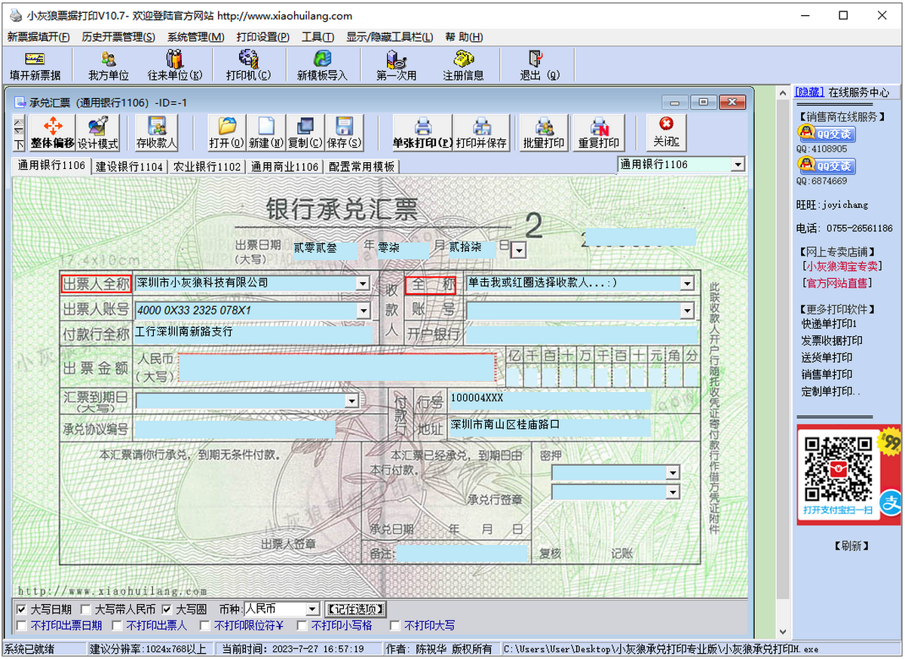The image size is (905, 659).
Task: Click the 下 down button
Action: click(x=19, y=143)
